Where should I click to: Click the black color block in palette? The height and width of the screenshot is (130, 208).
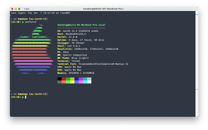(60, 79)
